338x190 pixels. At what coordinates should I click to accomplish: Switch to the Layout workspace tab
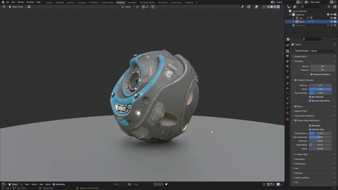[49, 2]
